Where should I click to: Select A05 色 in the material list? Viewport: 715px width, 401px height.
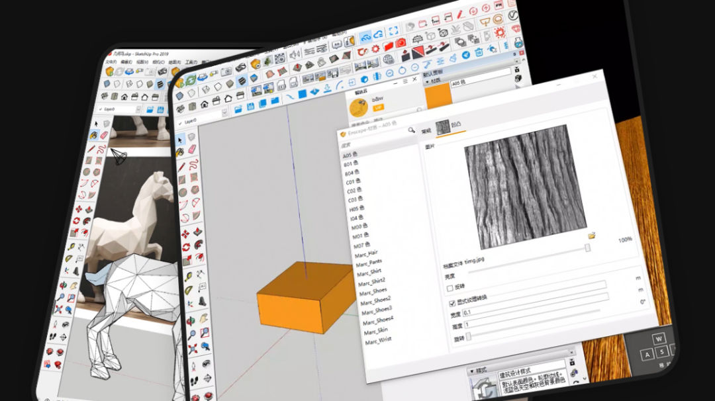[350, 155]
